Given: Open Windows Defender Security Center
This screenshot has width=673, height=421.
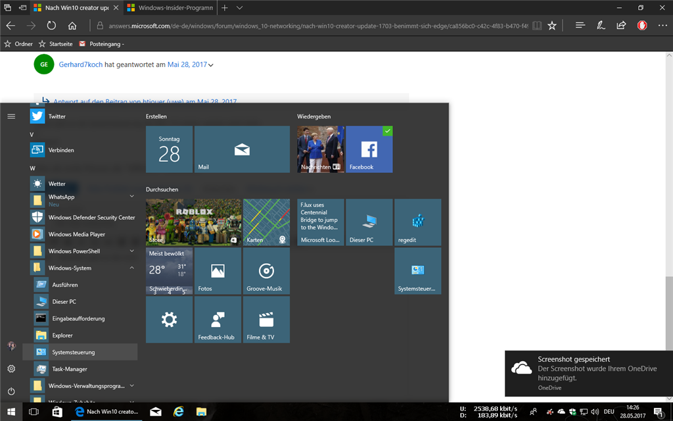Looking at the screenshot, I should (x=83, y=217).
